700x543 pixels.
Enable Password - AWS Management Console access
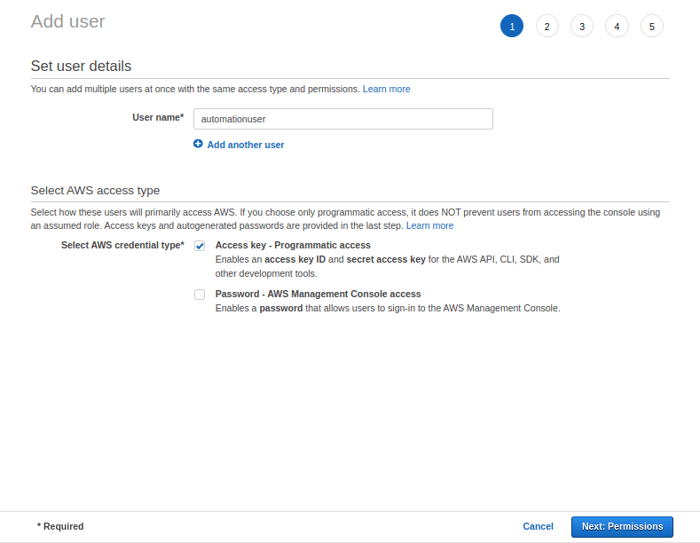click(x=200, y=295)
